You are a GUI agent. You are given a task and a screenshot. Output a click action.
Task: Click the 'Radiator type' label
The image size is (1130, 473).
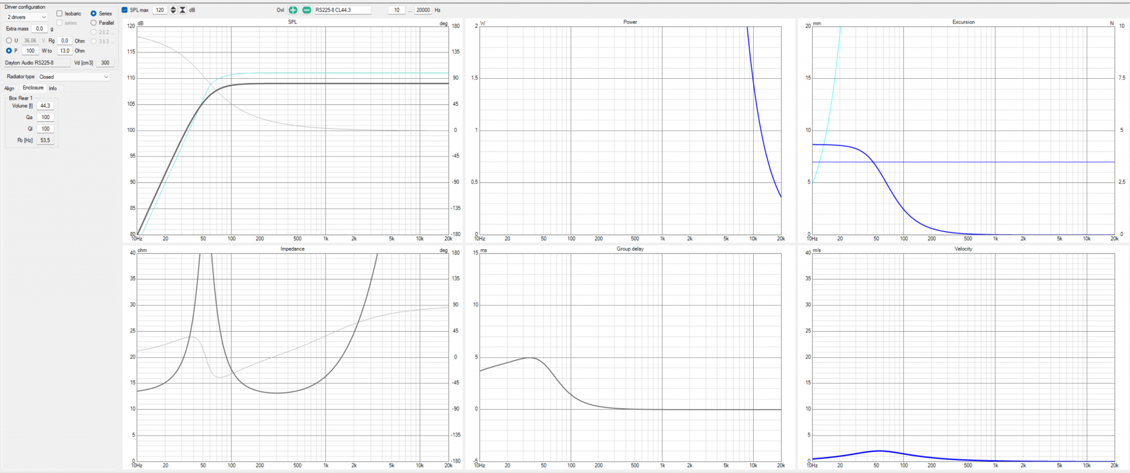click(x=20, y=77)
